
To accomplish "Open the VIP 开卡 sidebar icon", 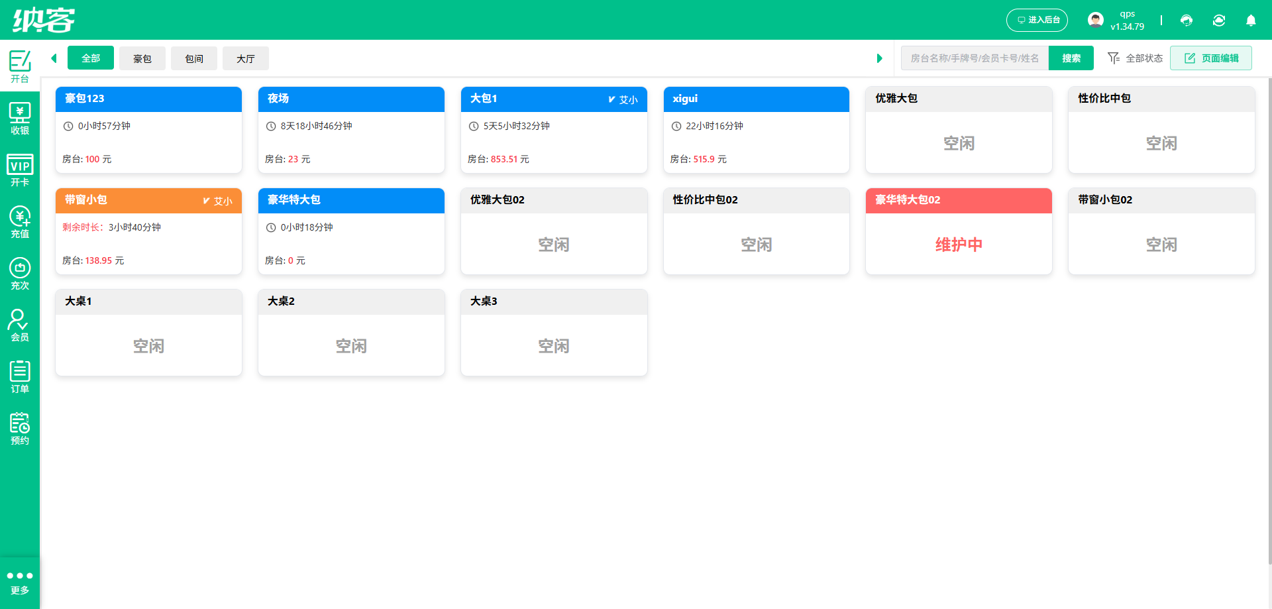I will [x=20, y=170].
